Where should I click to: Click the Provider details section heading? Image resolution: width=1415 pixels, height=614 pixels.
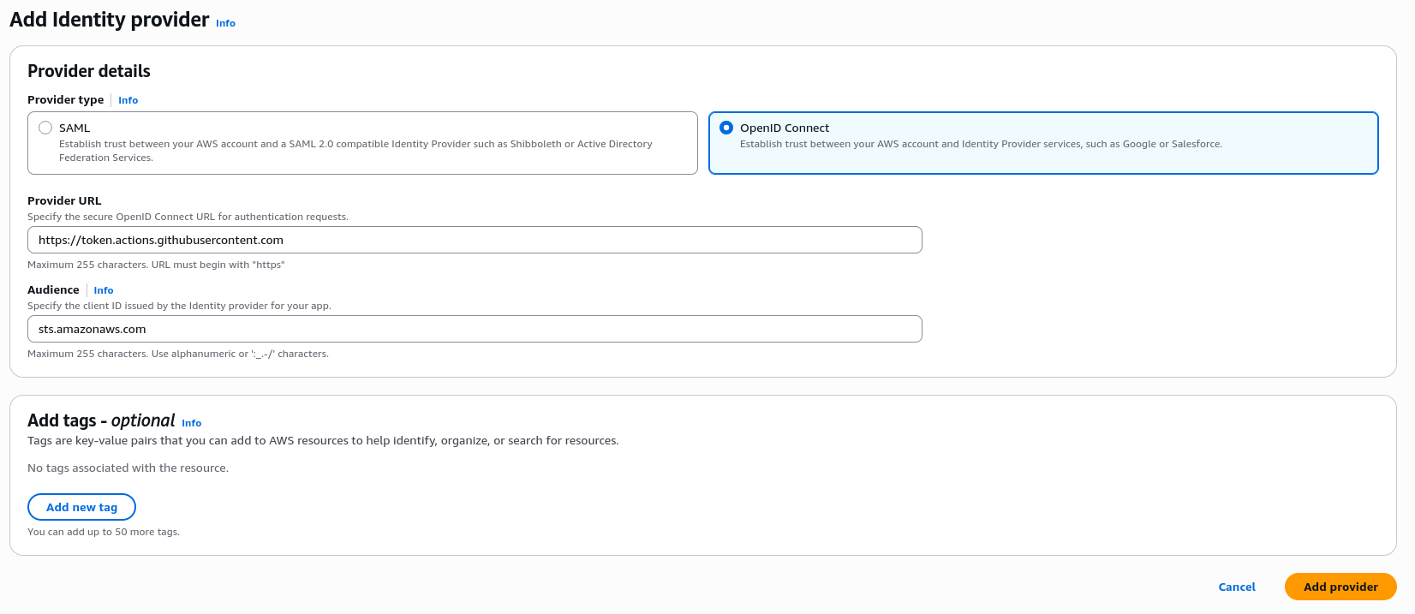[x=89, y=71]
